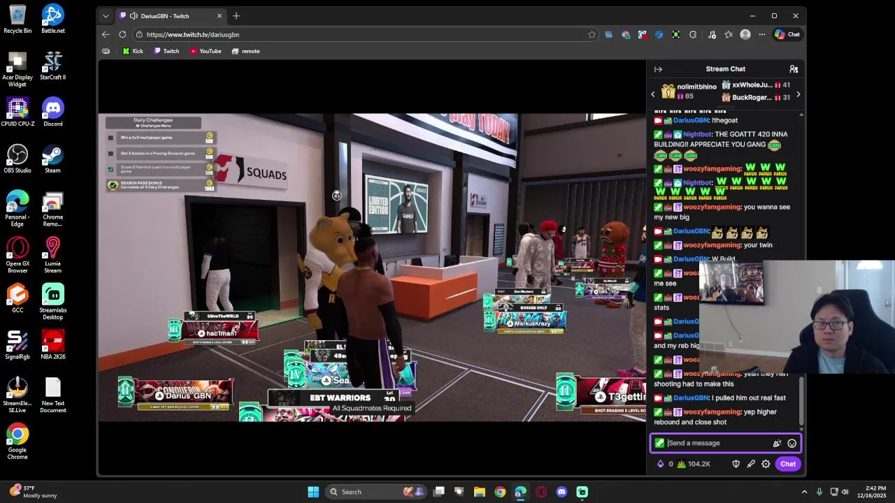Open Windows Start menu
Viewport: 895px width, 503px height.
click(x=313, y=492)
